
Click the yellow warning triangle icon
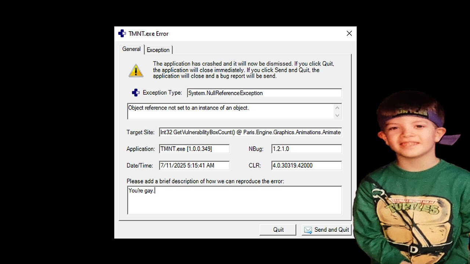tap(136, 70)
